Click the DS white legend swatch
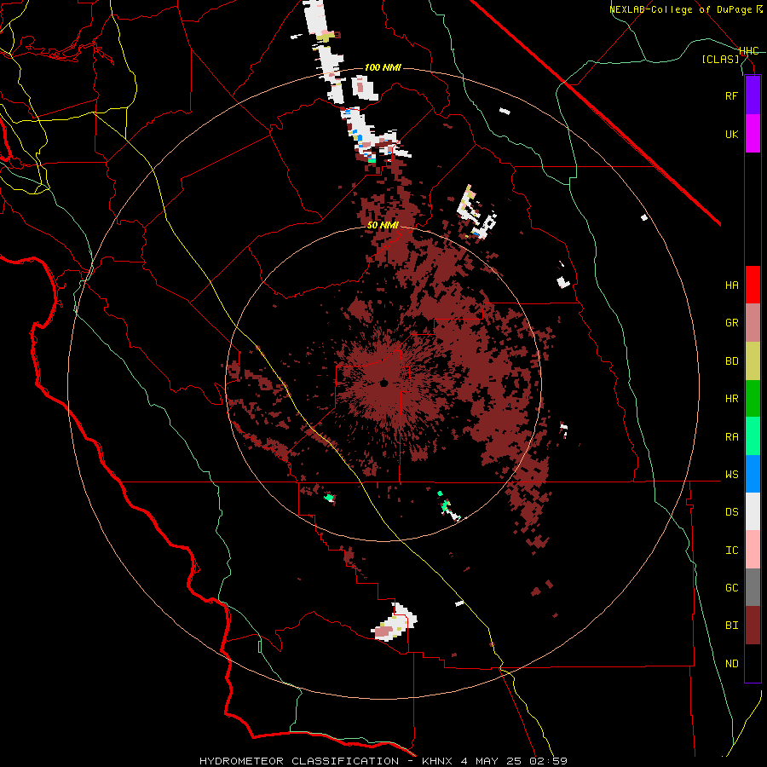 pyautogui.click(x=753, y=511)
